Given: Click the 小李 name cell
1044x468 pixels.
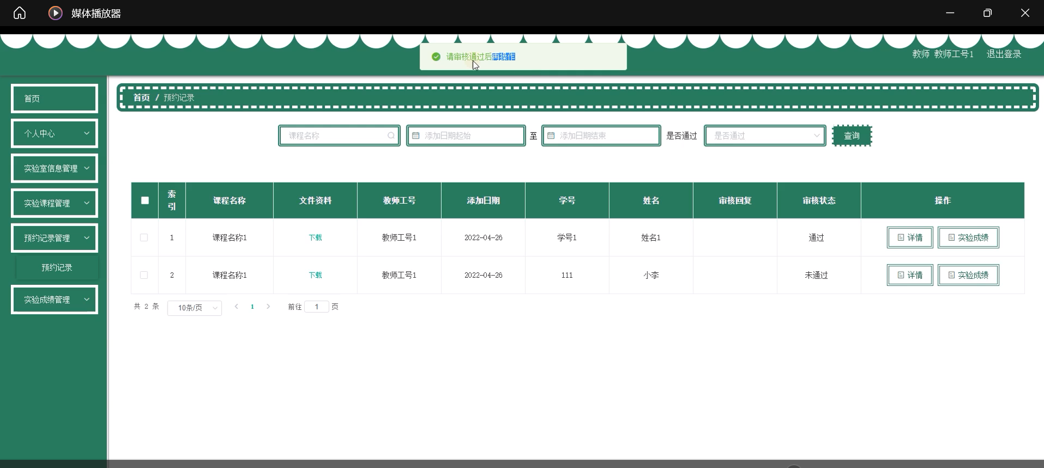Looking at the screenshot, I should (x=651, y=275).
